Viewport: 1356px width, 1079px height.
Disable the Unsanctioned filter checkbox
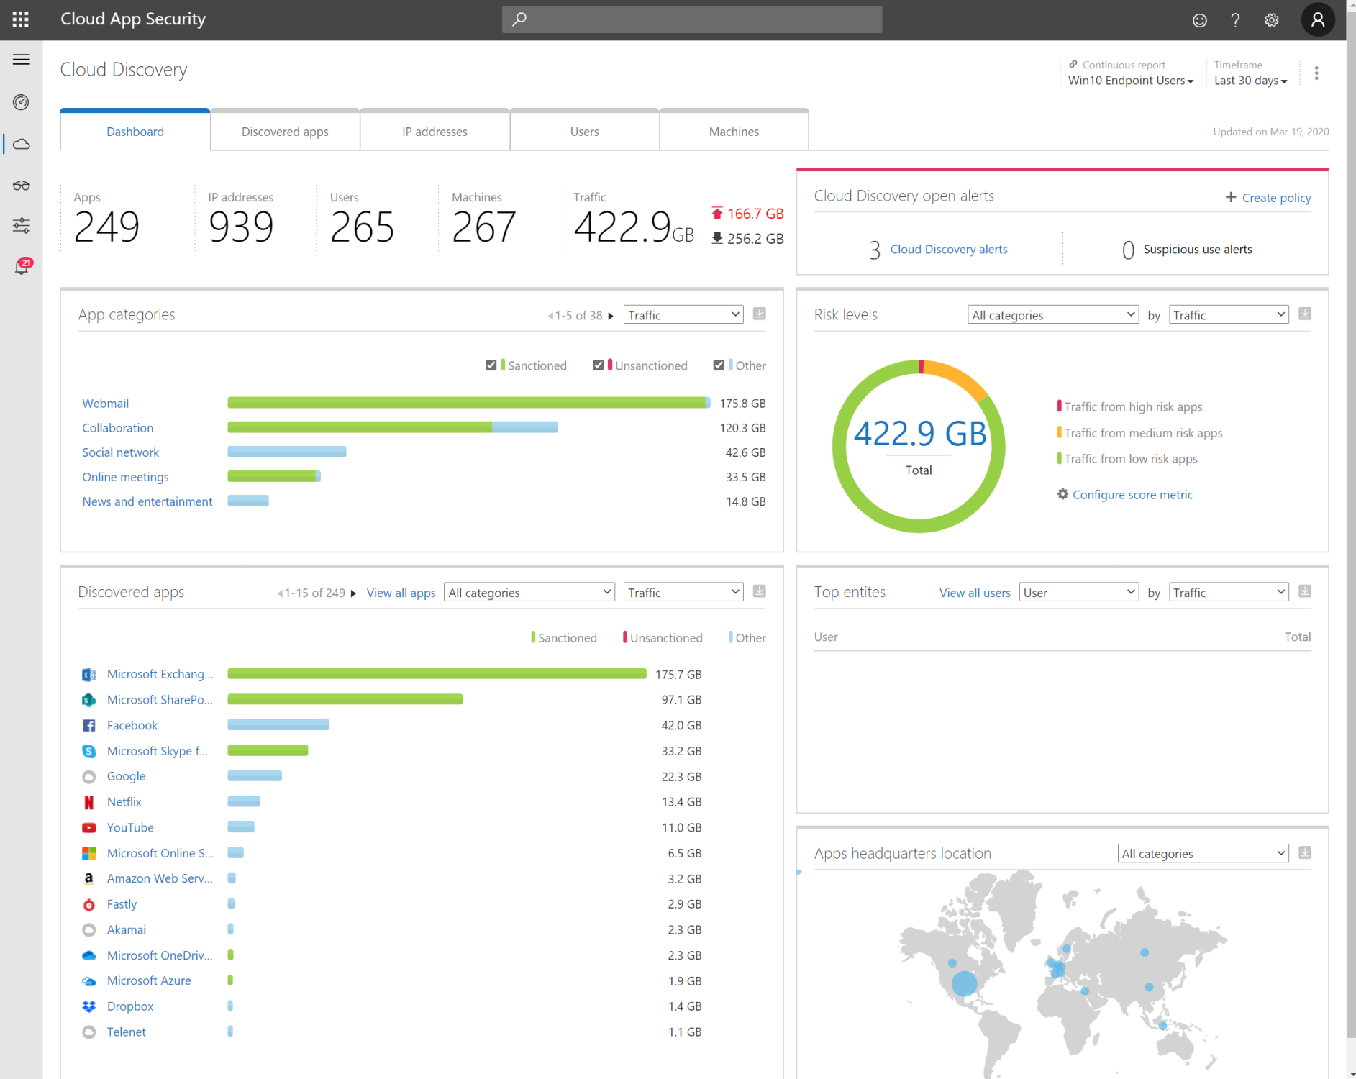[x=599, y=365]
